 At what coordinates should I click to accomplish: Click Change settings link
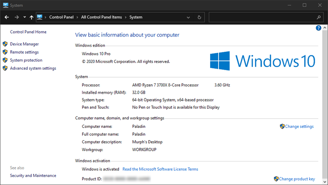[299, 126]
